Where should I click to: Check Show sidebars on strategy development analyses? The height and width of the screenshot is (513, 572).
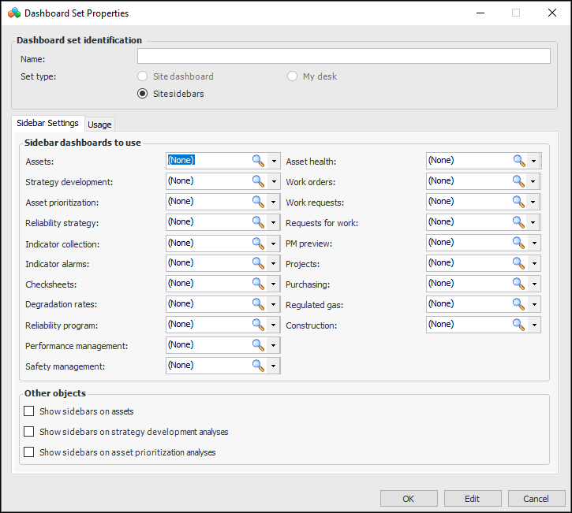(29, 432)
